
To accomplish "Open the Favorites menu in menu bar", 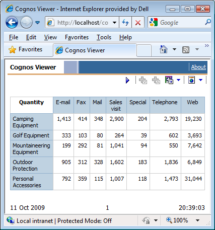I will (x=77, y=37).
